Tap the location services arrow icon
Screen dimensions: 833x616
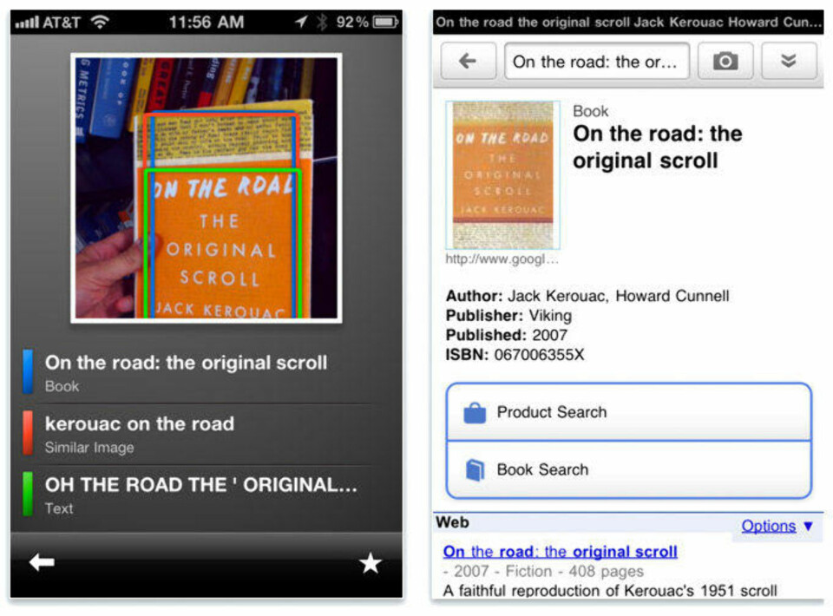click(x=301, y=22)
